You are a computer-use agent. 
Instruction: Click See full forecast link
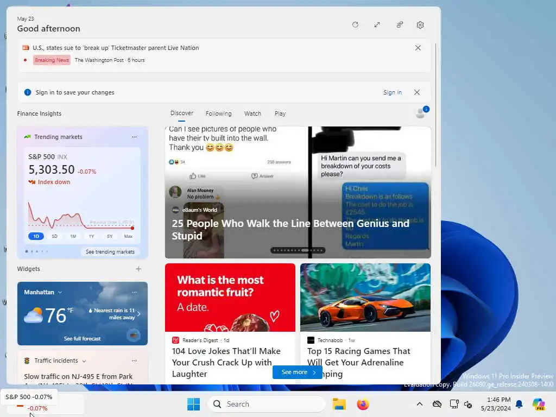point(83,339)
